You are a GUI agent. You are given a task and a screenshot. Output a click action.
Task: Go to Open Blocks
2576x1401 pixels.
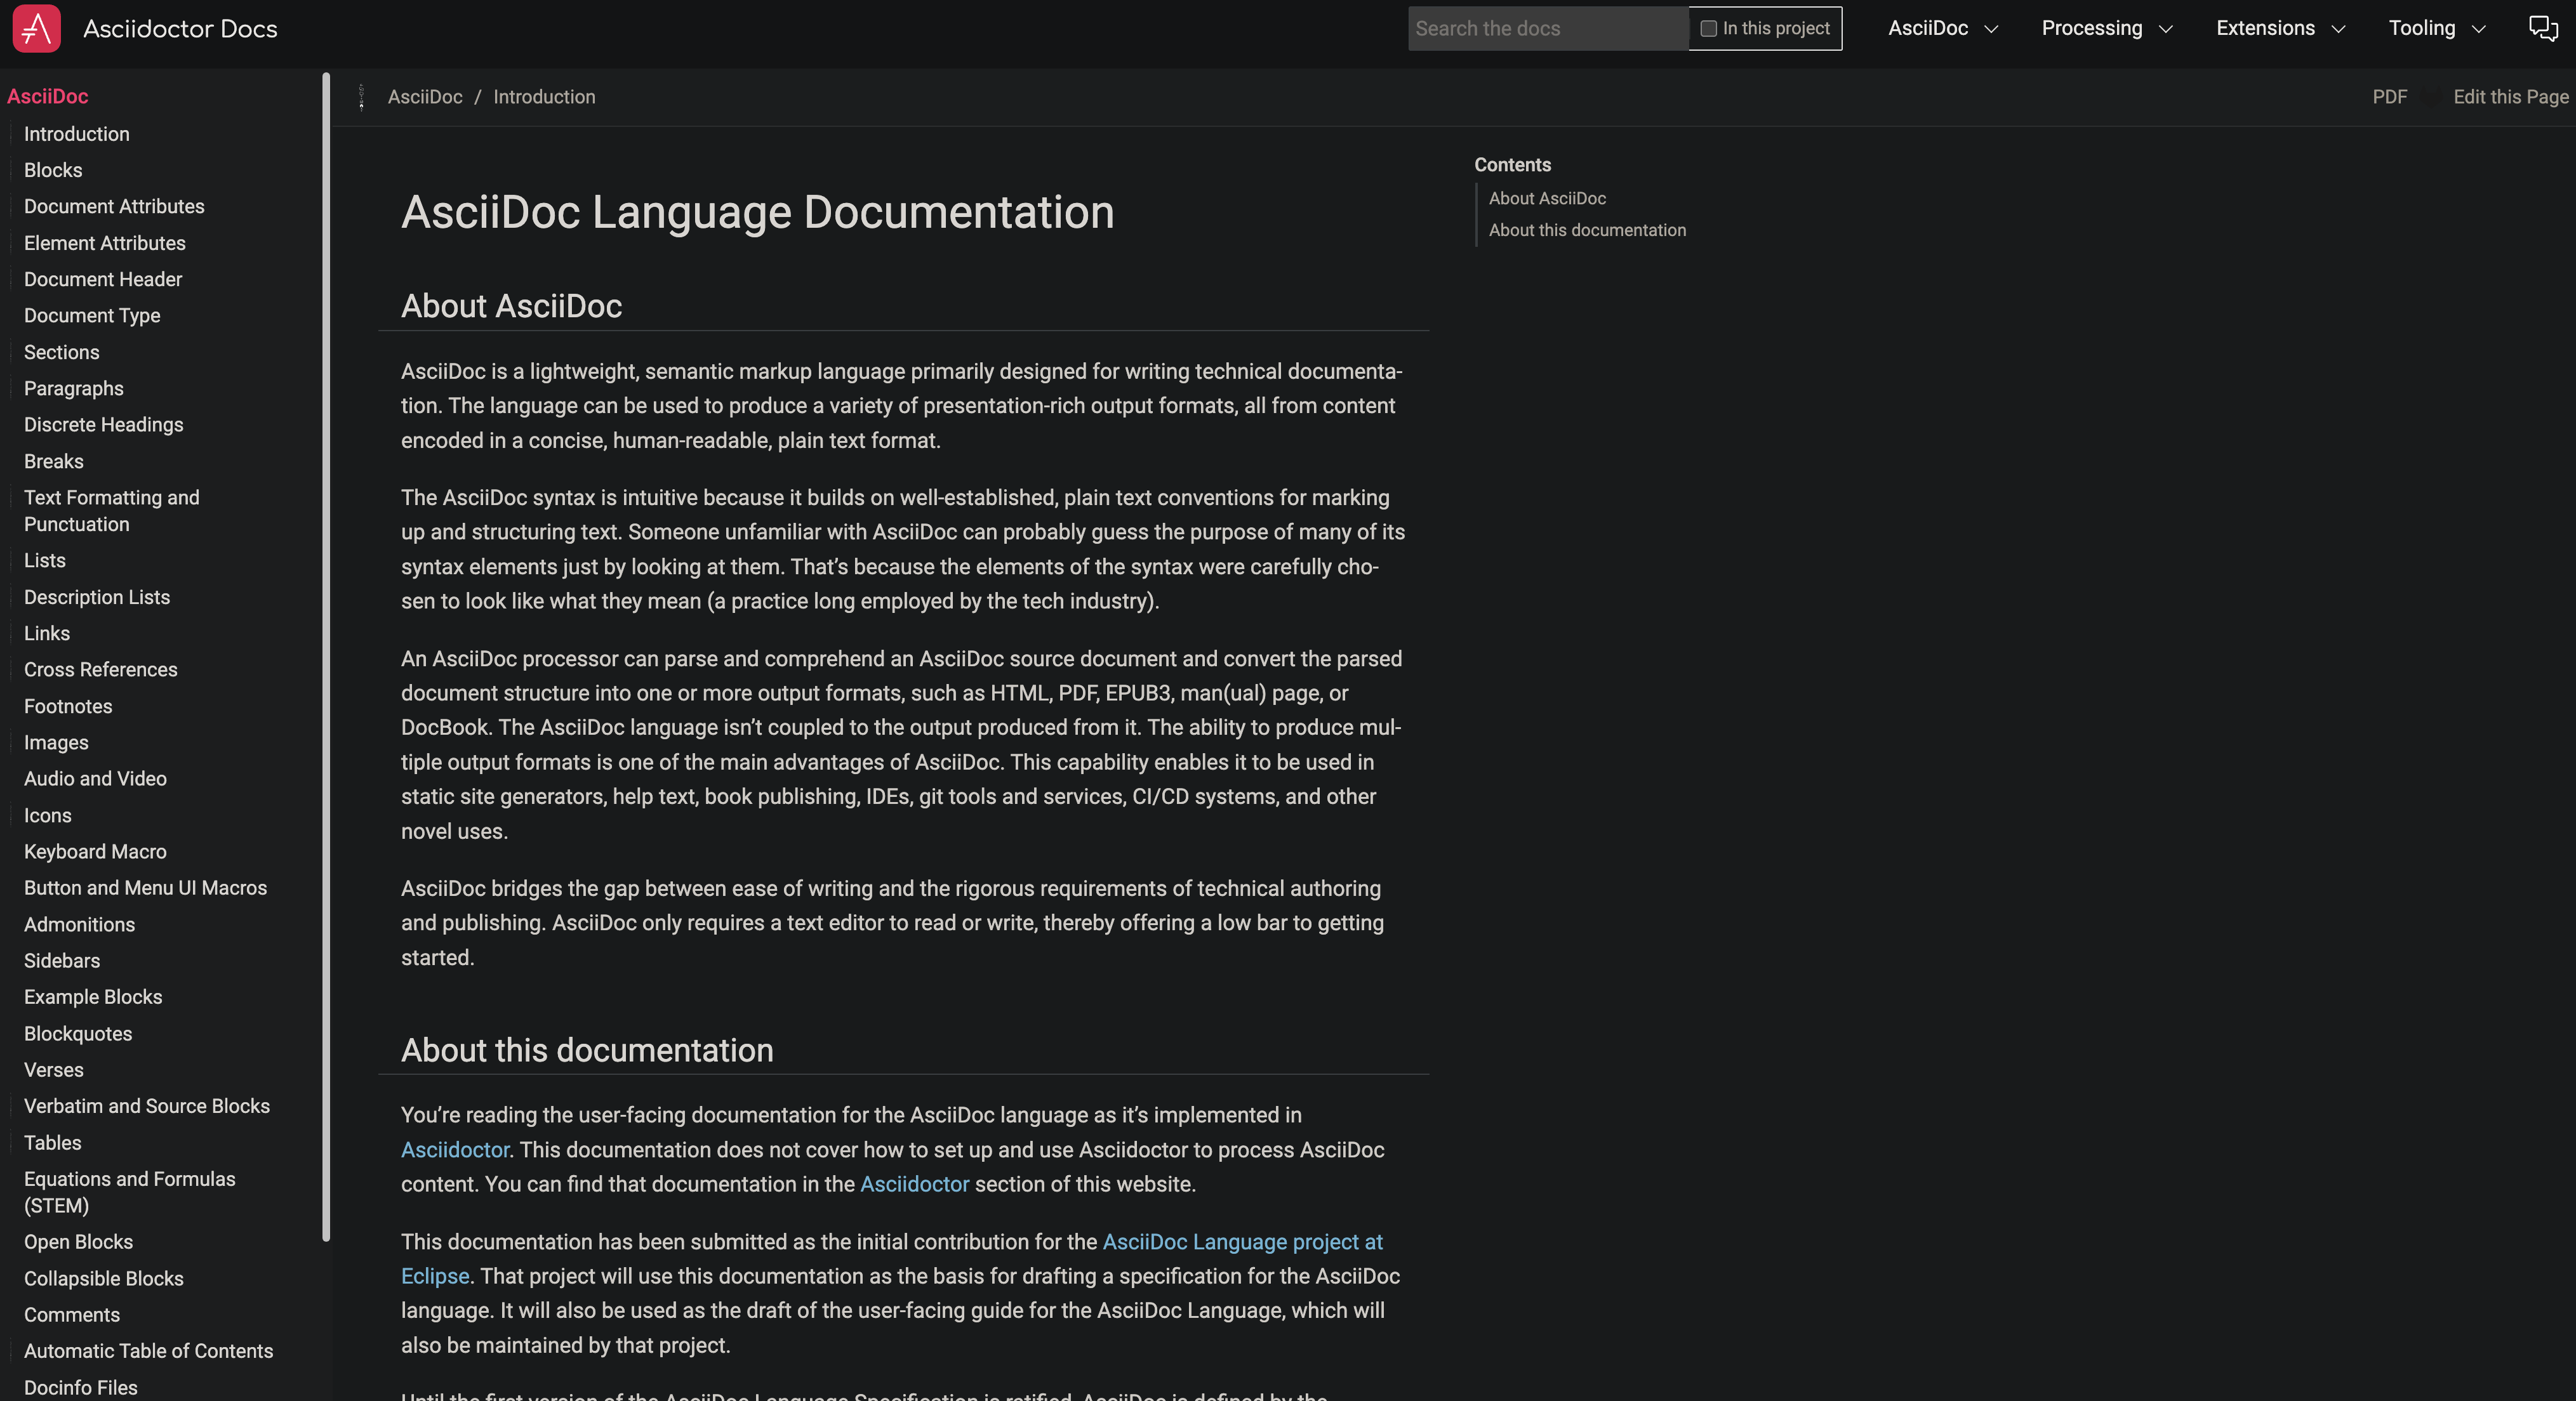coord(78,1242)
